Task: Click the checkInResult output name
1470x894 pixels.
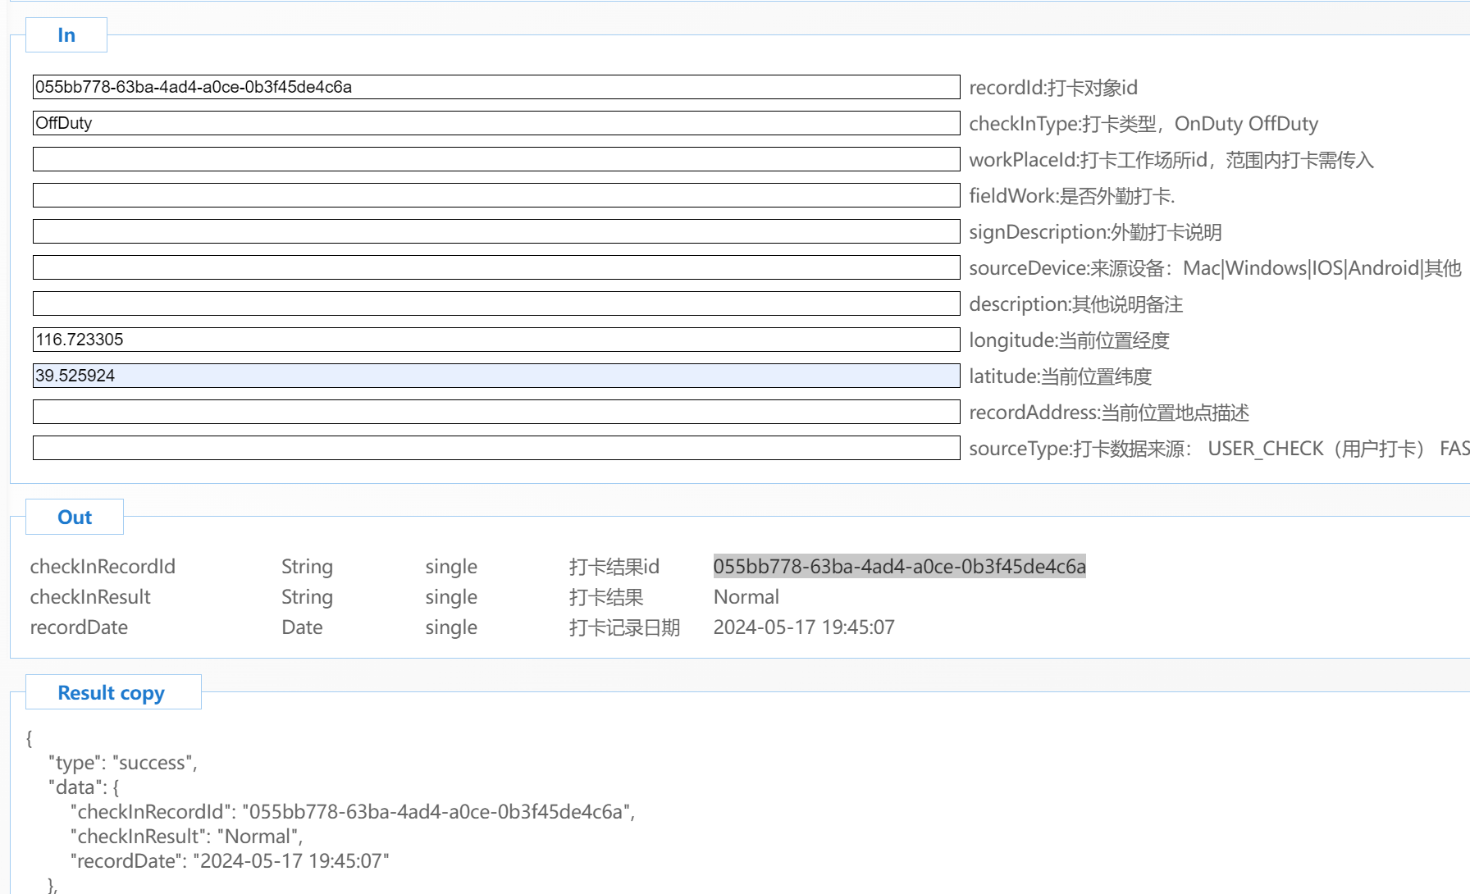Action: point(90,597)
